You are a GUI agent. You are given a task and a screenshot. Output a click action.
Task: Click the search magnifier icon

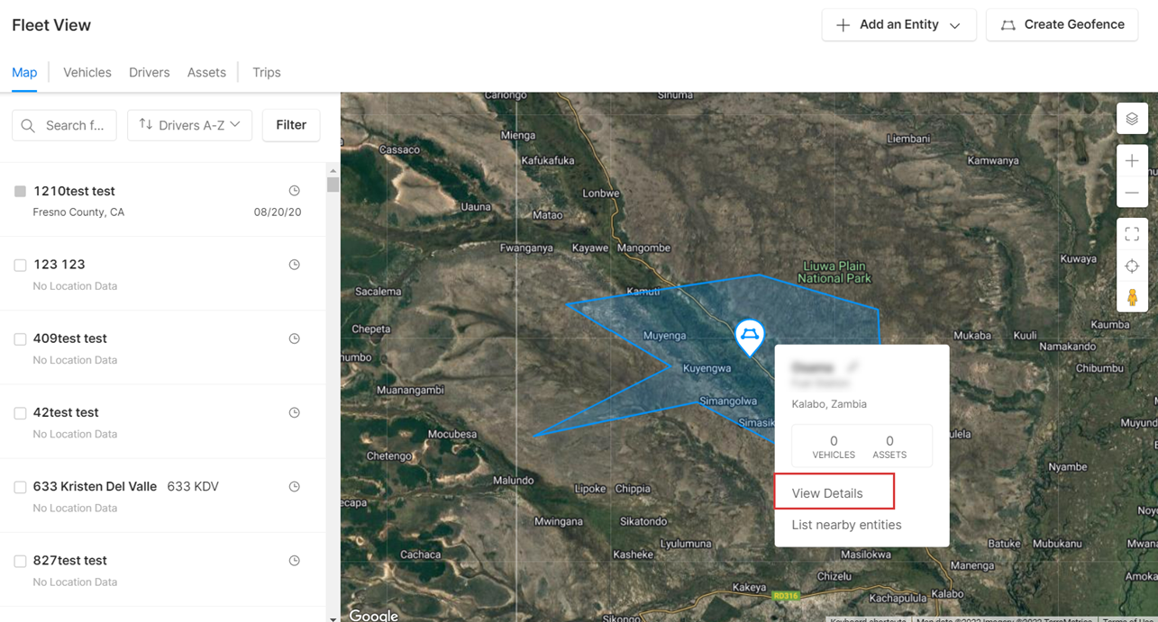28,125
